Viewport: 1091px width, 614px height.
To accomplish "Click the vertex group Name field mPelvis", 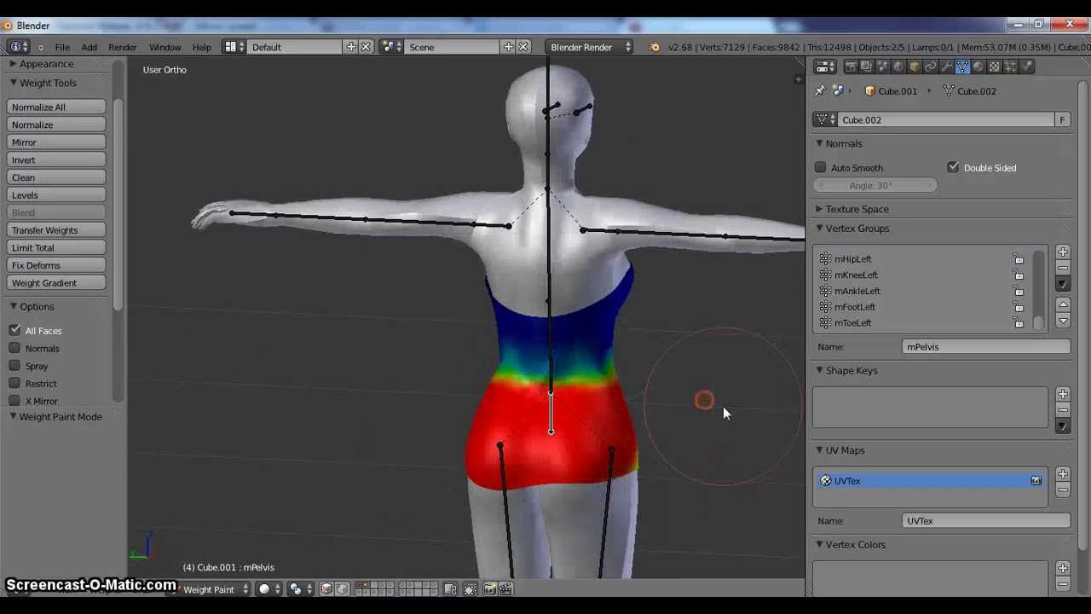I will point(986,347).
